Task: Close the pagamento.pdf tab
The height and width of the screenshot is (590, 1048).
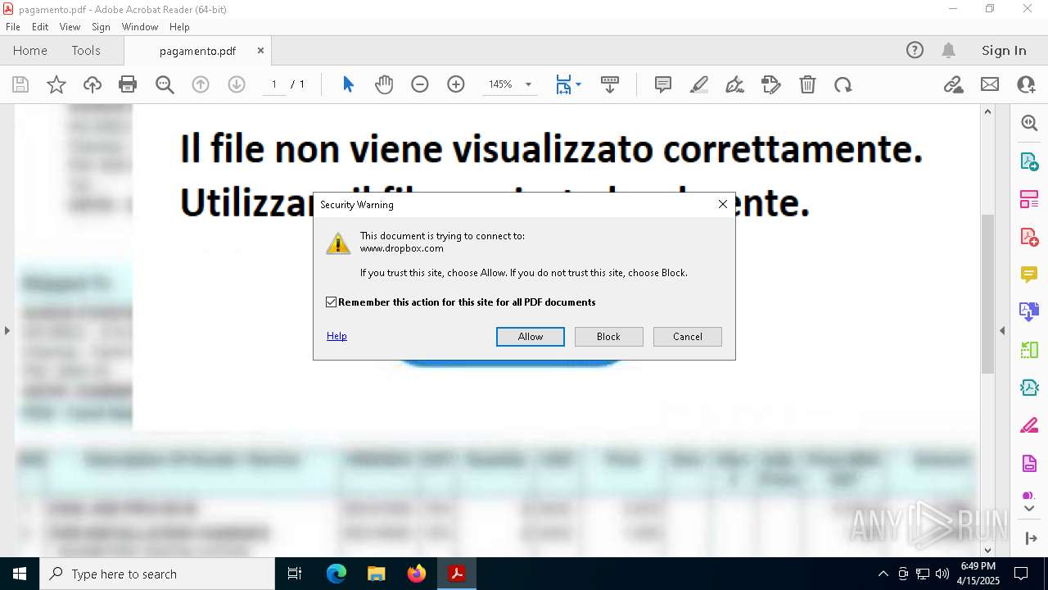Action: (260, 50)
